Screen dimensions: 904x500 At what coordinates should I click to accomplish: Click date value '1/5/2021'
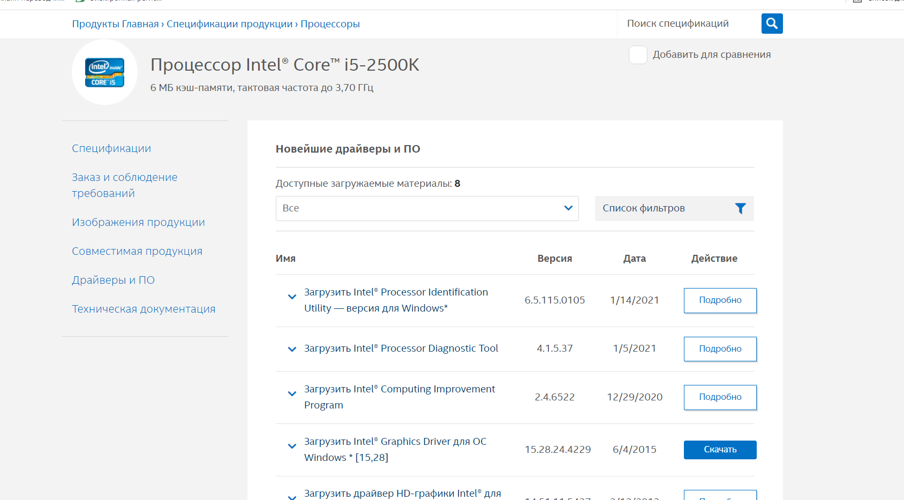(635, 349)
